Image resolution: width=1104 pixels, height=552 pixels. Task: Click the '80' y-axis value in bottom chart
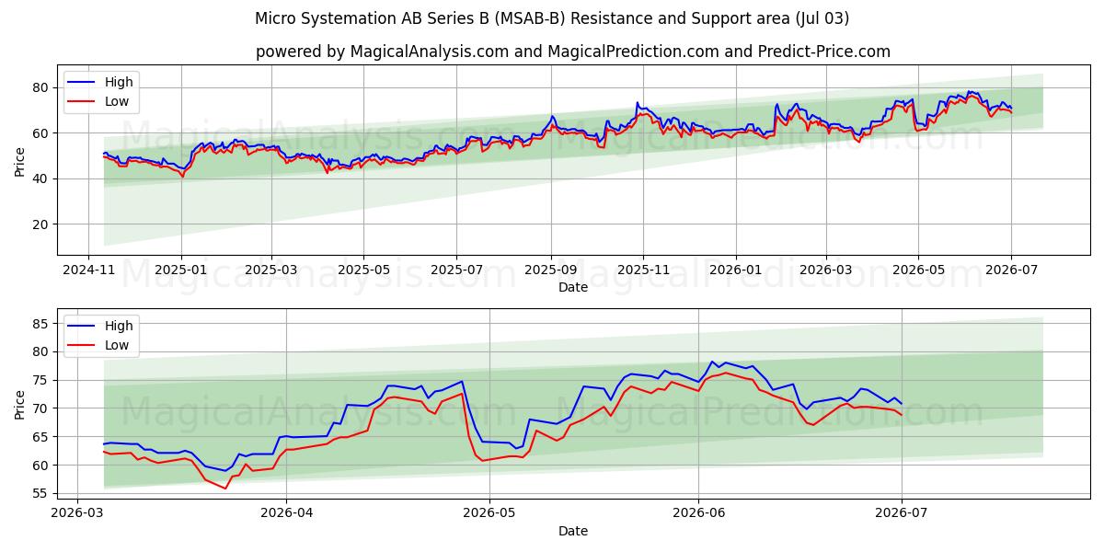coord(42,351)
